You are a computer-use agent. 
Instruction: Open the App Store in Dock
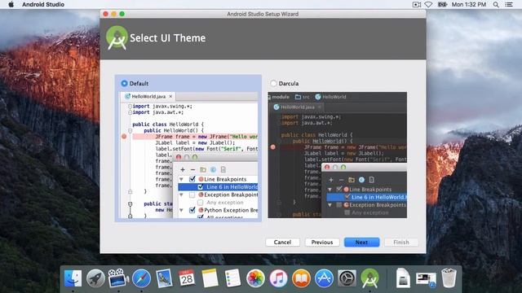point(324,278)
